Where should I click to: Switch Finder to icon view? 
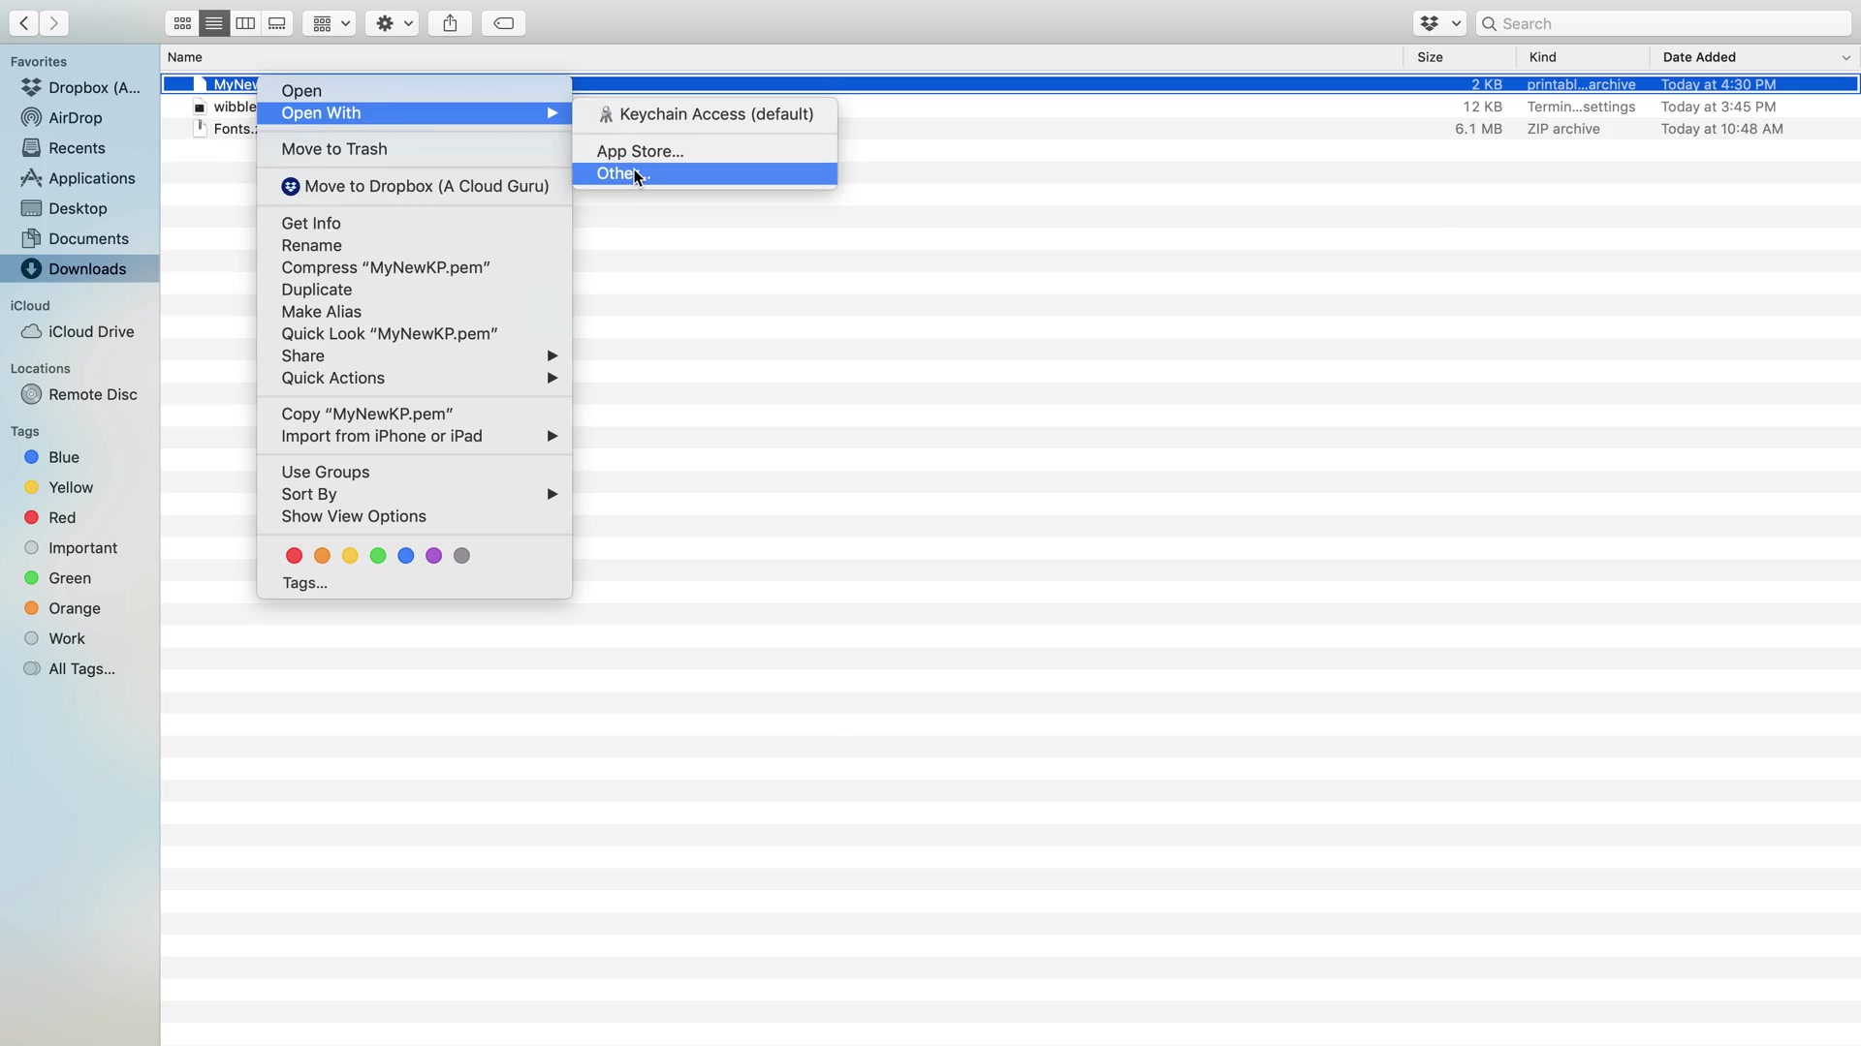click(181, 23)
